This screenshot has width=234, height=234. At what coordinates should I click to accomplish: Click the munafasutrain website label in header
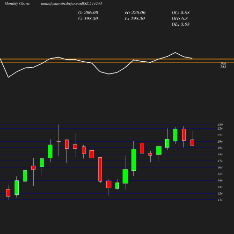pyautogui.click(x=61, y=4)
